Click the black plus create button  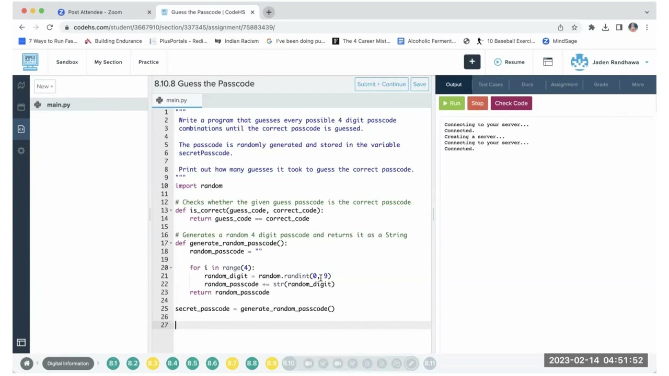[x=472, y=62]
